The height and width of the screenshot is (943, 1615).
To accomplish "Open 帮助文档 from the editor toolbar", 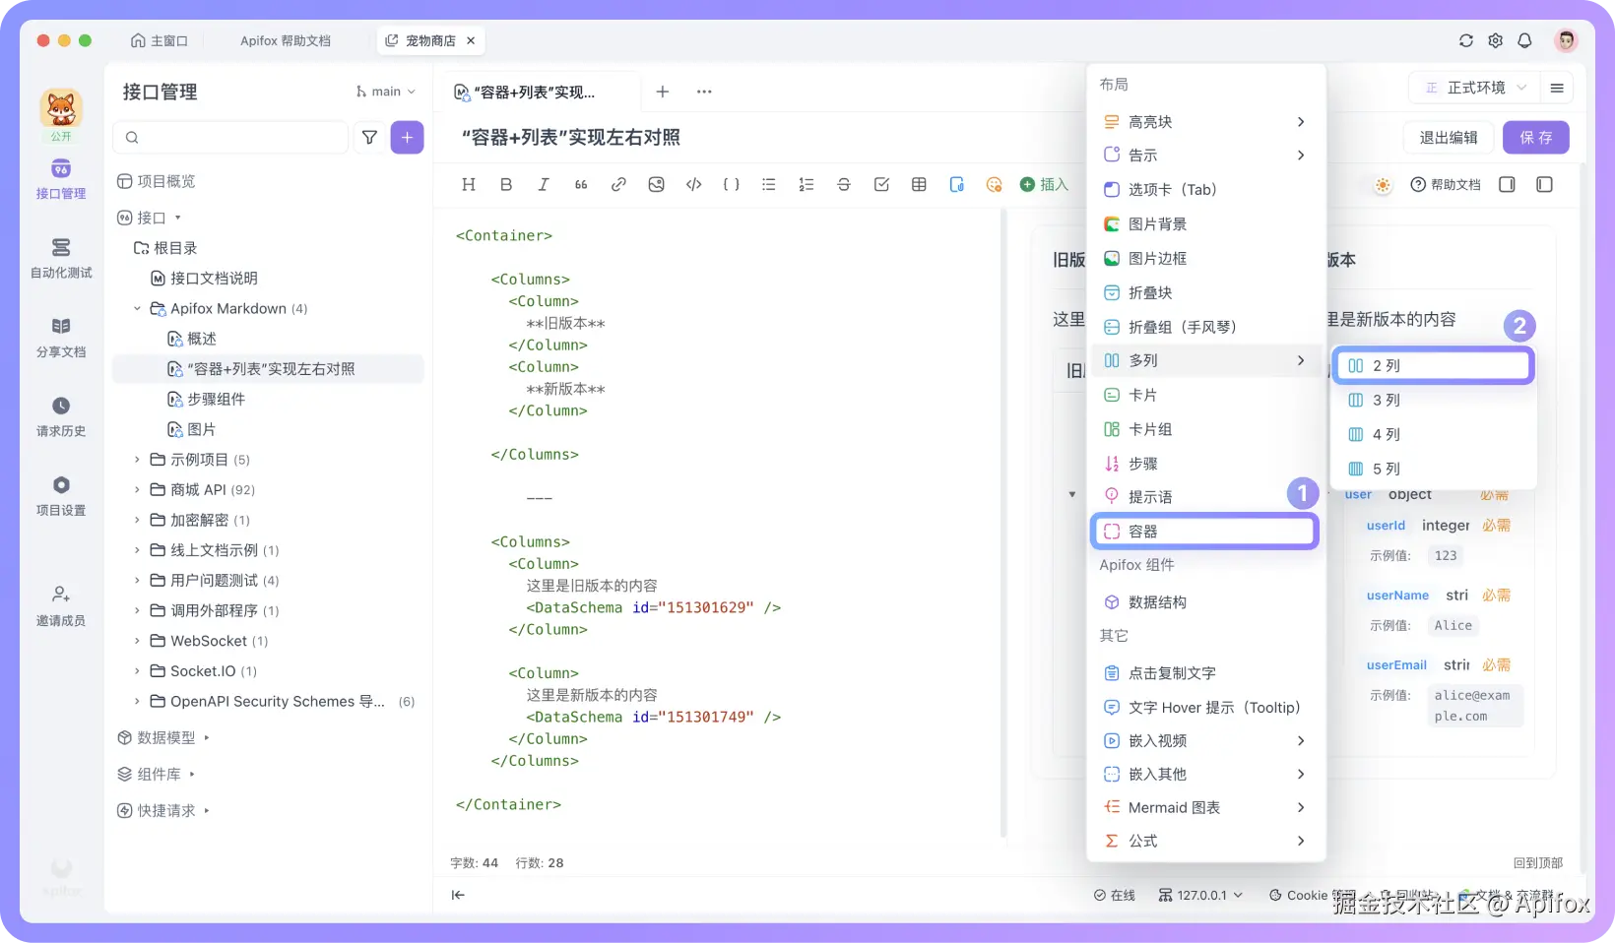I will point(1446,185).
